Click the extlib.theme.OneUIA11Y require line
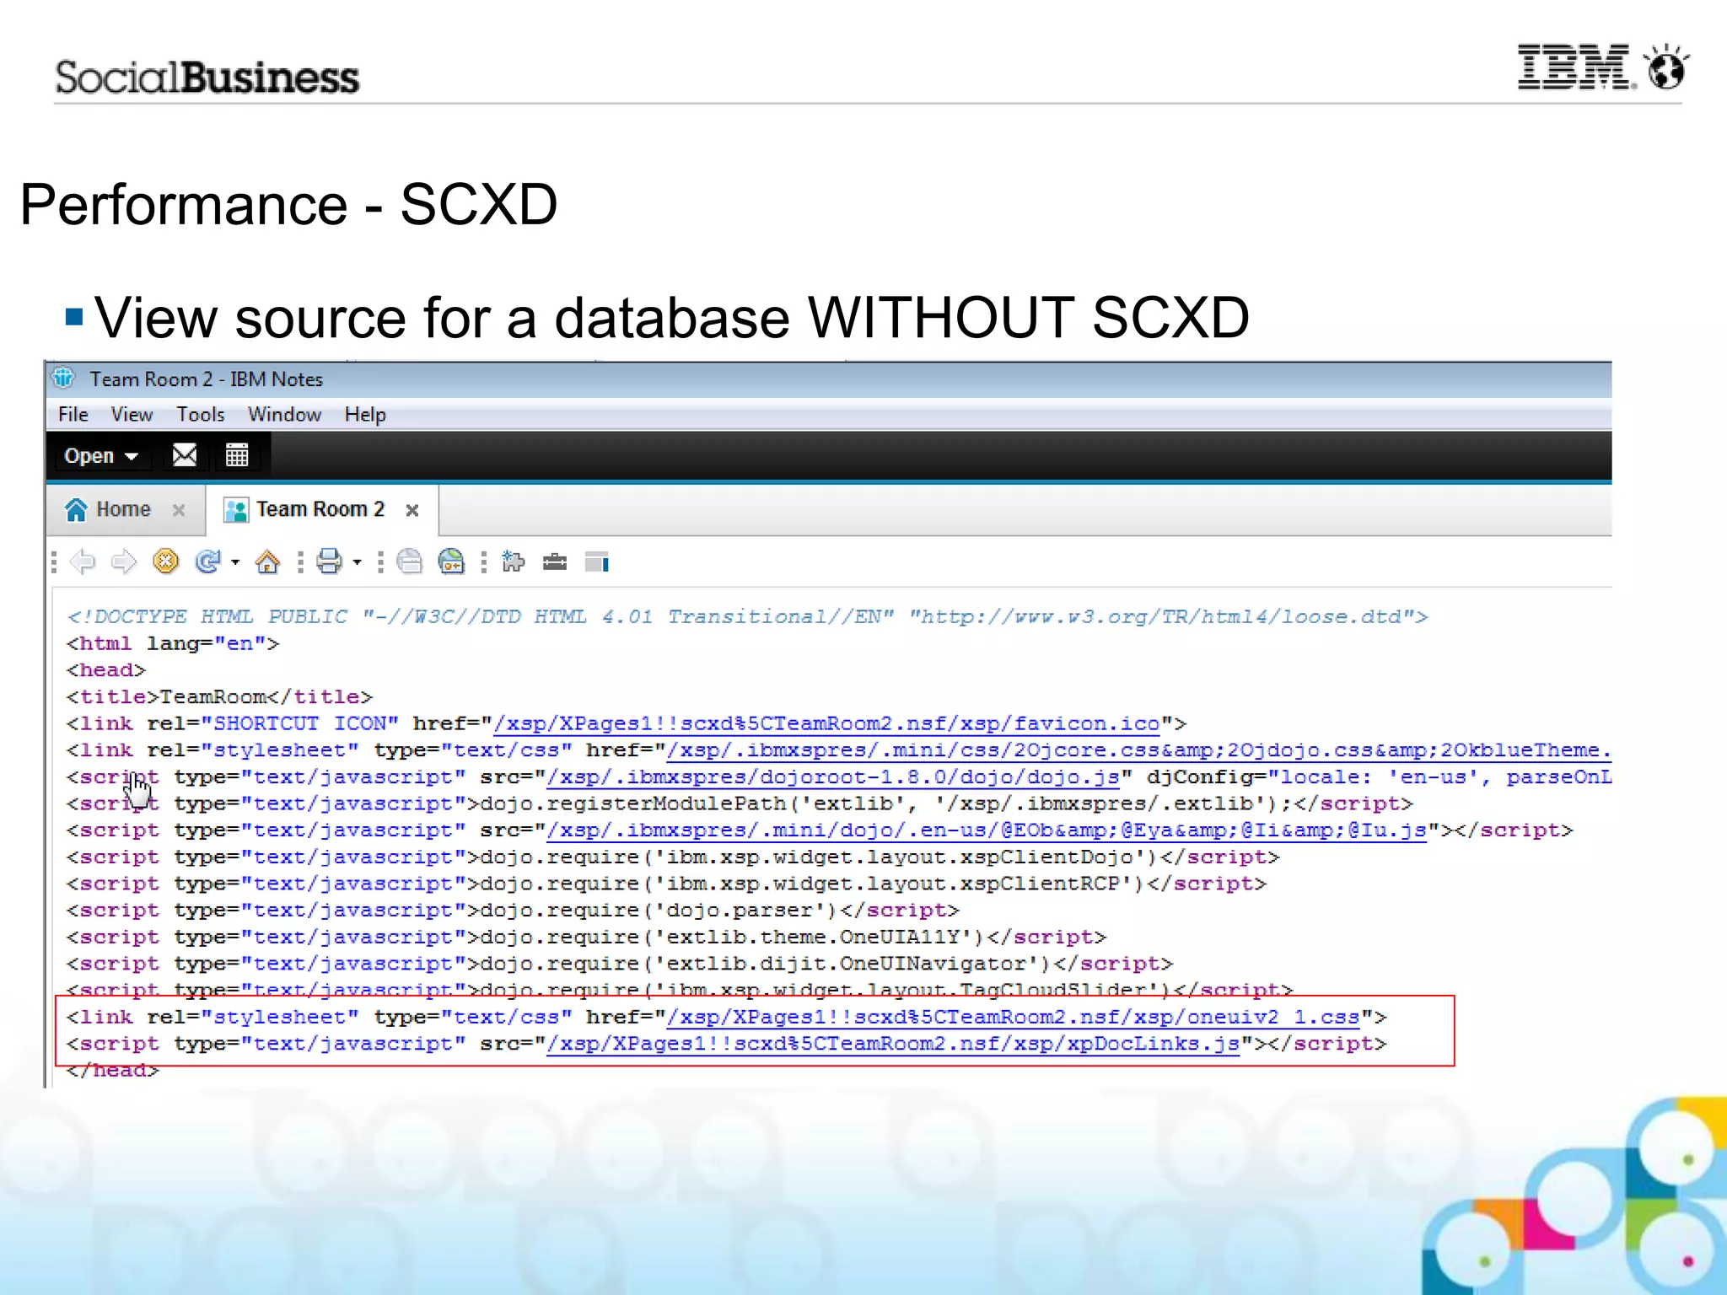1727x1295 pixels. 586,938
